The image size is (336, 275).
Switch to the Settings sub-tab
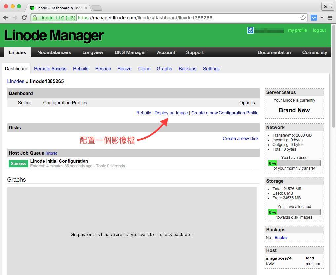pos(211,69)
